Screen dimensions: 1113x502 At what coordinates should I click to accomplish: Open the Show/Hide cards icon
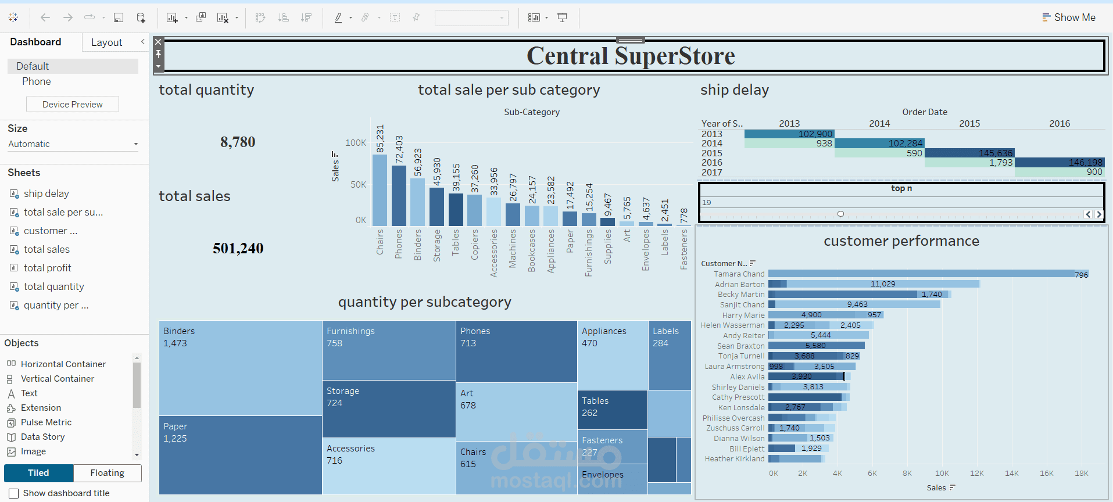[x=534, y=17]
